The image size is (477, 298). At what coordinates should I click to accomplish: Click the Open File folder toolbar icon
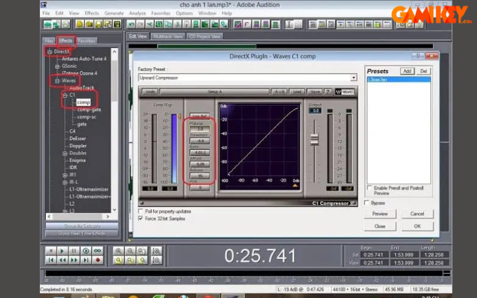tap(89, 24)
